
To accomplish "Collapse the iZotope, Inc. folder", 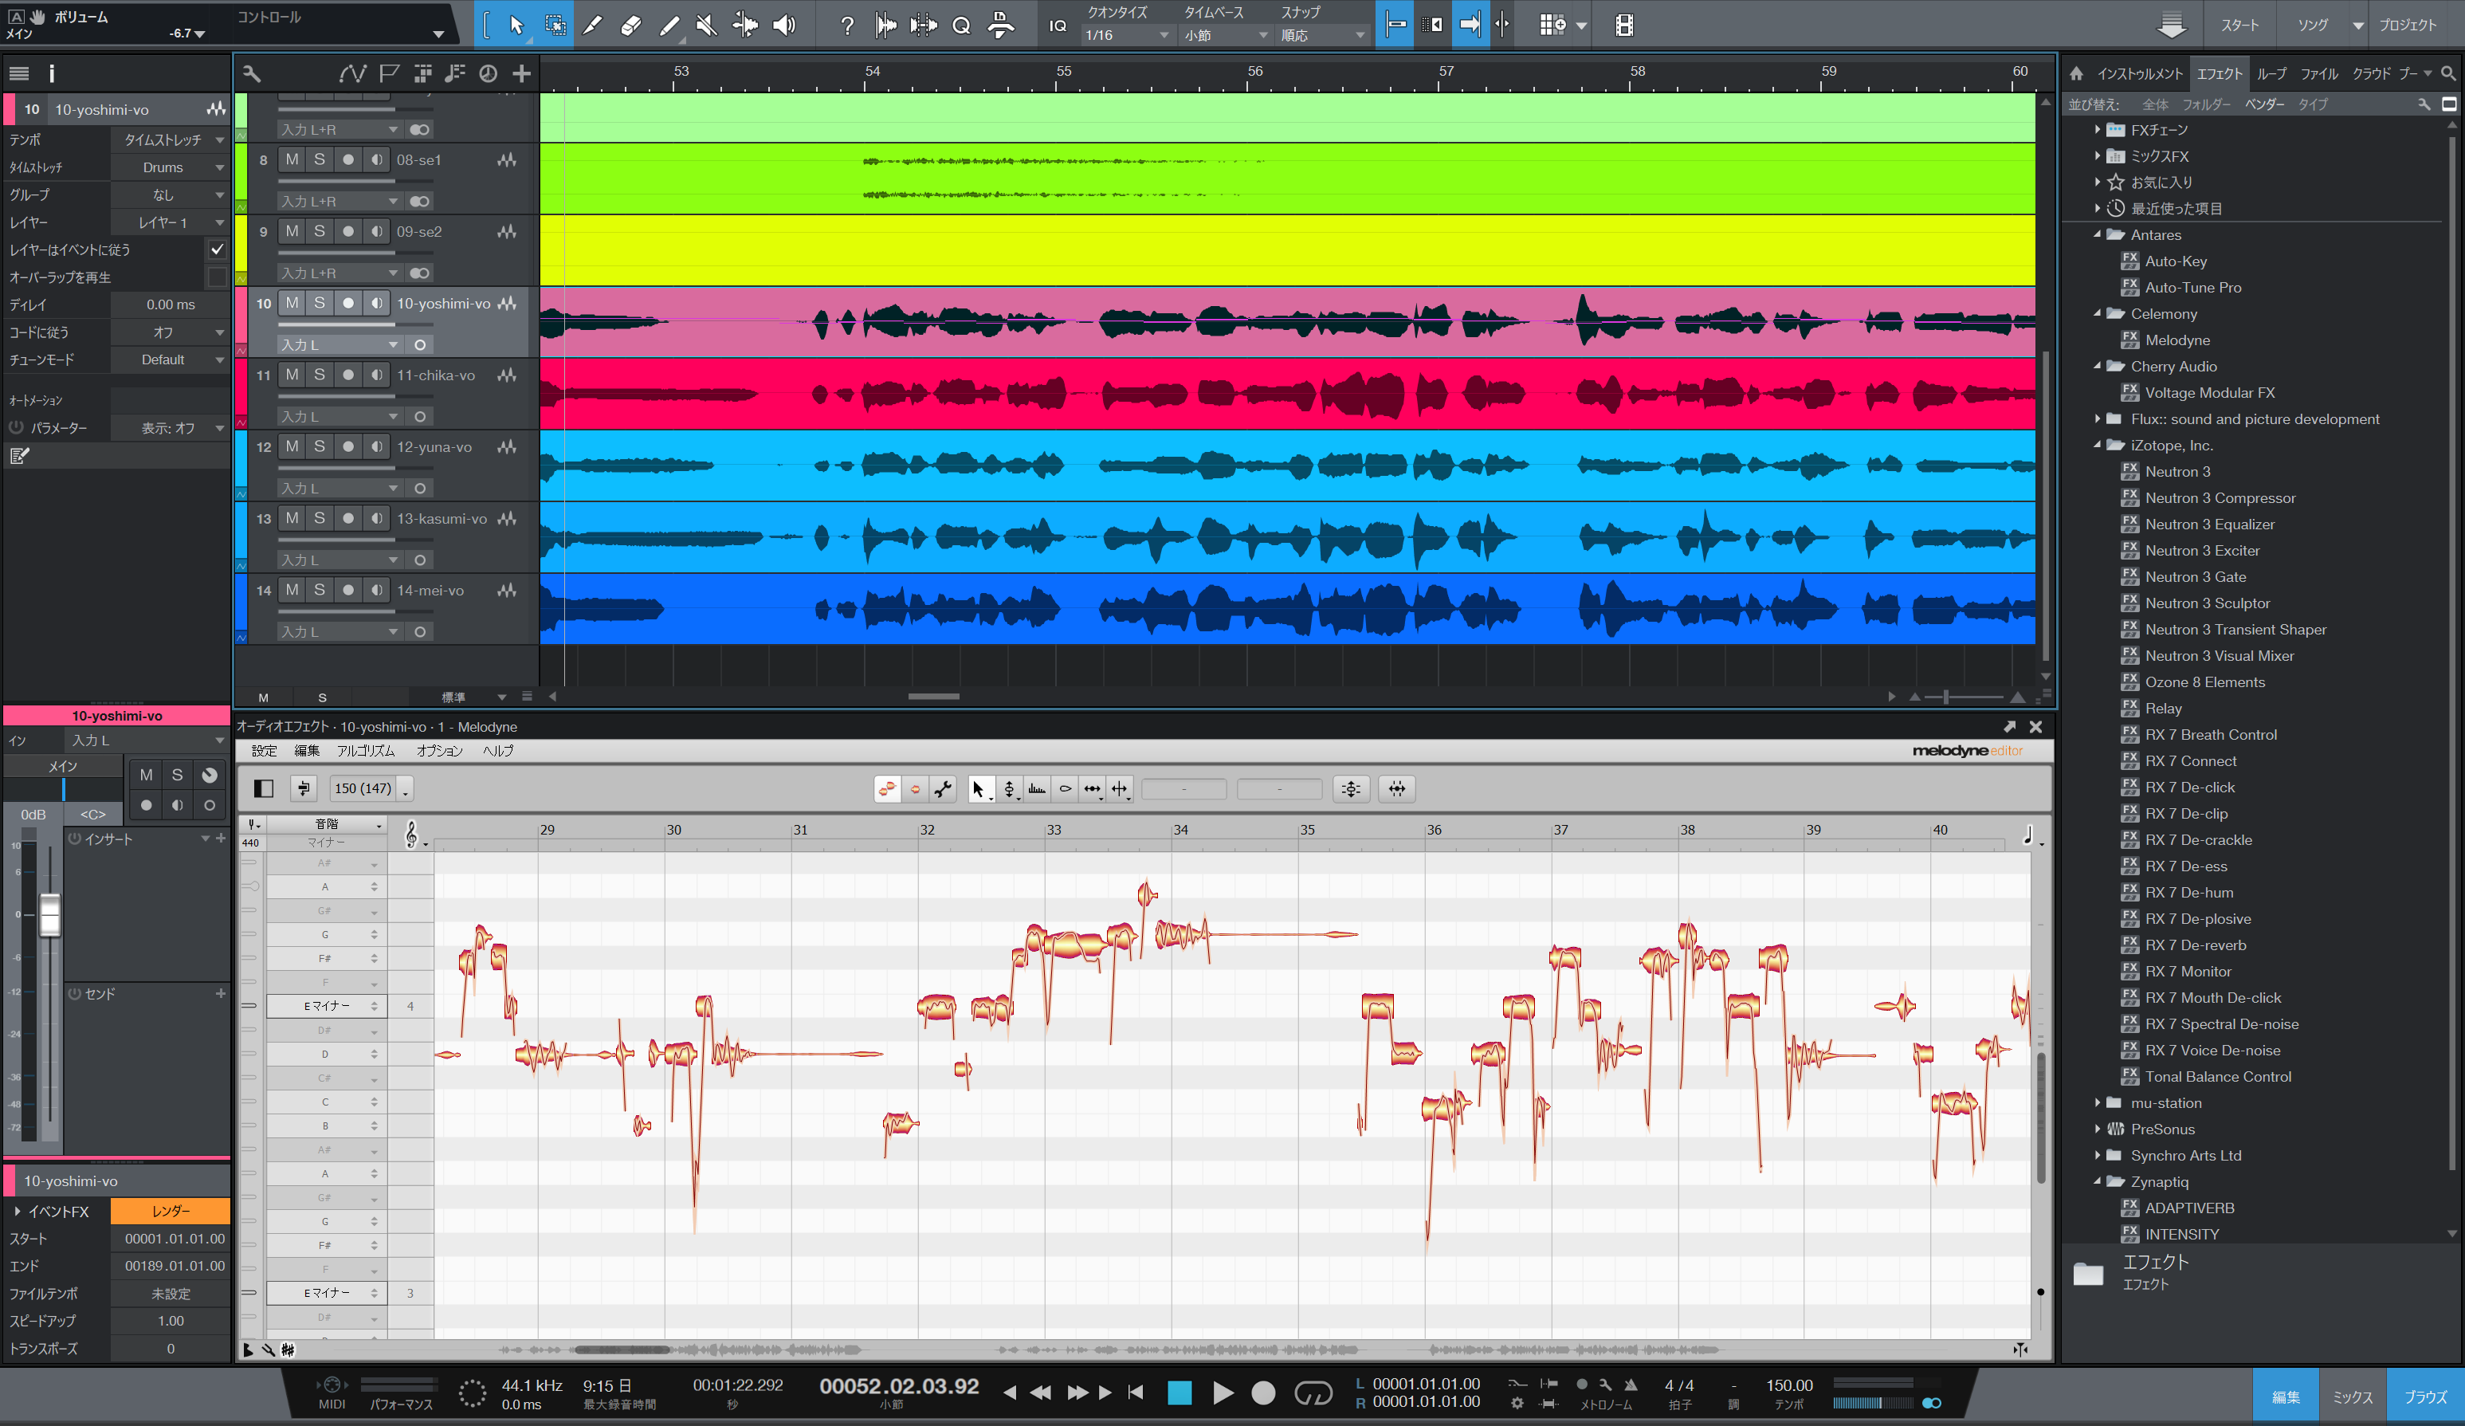I will point(2098,445).
